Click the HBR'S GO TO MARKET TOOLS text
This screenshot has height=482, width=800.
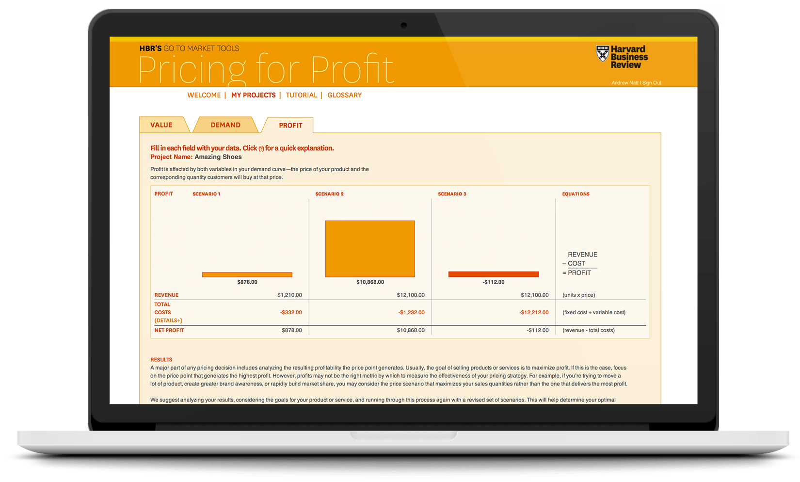(189, 48)
